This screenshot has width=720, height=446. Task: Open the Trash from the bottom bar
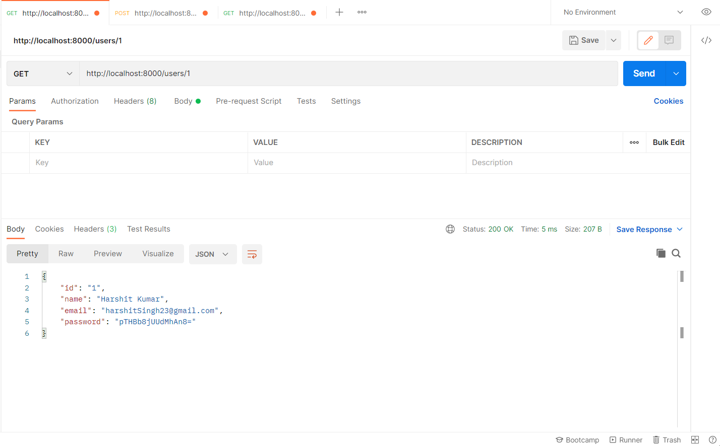(667, 439)
